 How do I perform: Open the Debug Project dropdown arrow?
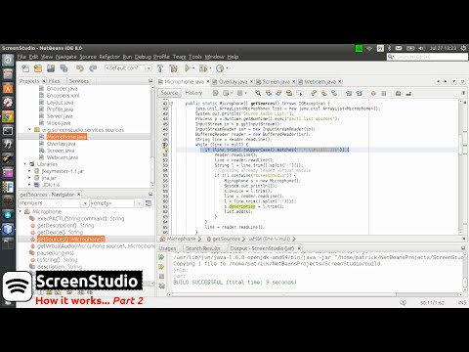[x=209, y=68]
